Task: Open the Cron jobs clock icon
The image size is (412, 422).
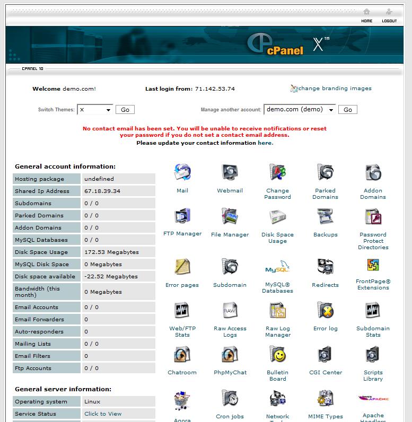Action: [230, 398]
